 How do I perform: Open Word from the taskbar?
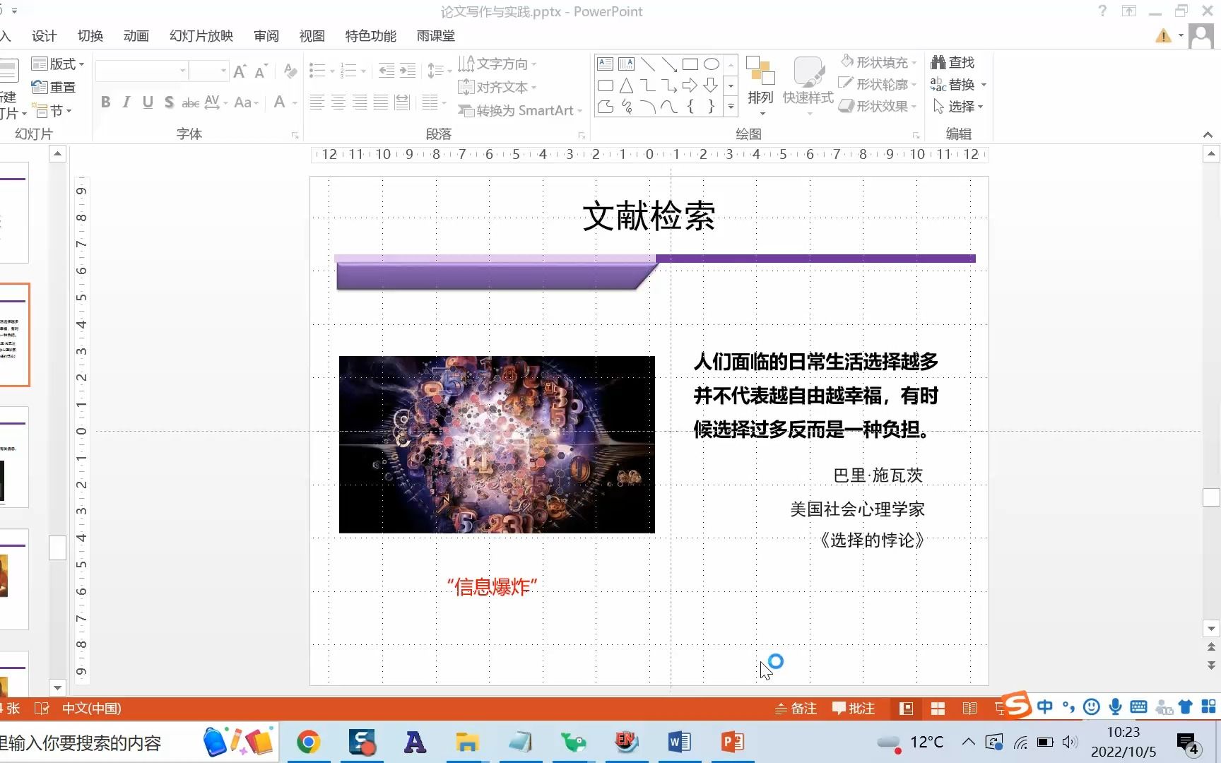click(679, 742)
